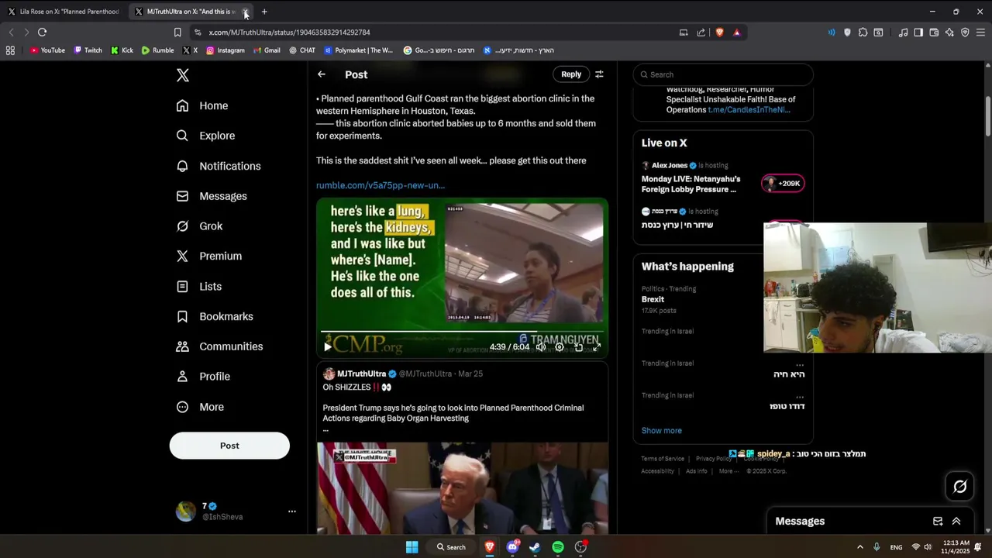992x558 pixels.
Task: Open Communities from the sidebar
Action: coord(219,346)
